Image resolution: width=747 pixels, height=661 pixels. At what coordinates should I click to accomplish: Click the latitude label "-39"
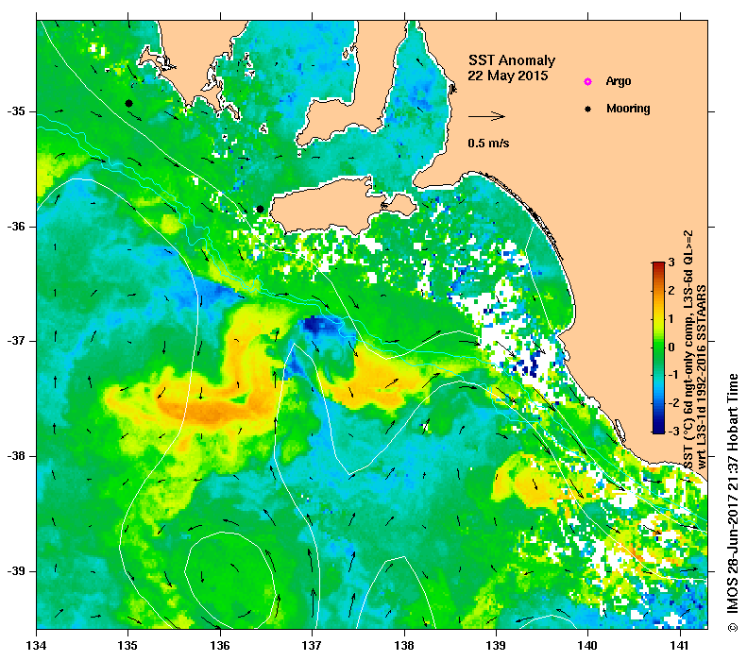(x=16, y=571)
